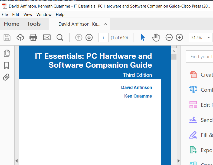Collapse the left navigation pane arrow
Image resolution: width=213 pixels, height=165 pixels.
(17, 161)
